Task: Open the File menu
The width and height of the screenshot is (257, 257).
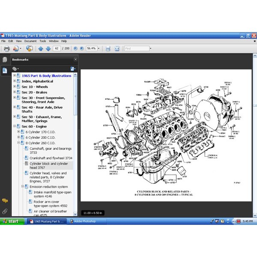Action: tap(3, 41)
